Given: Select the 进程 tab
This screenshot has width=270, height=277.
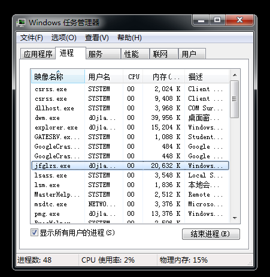Looking at the screenshot, I should pyautogui.click(x=71, y=53).
